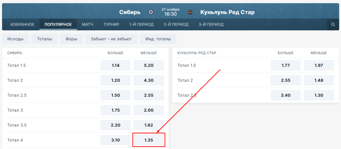Click the Сибирь team name in header

(130, 12)
